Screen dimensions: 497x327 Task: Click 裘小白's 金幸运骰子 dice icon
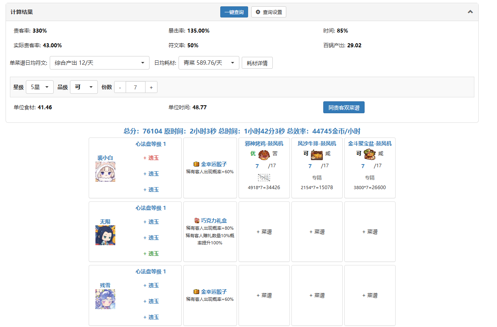(196, 164)
